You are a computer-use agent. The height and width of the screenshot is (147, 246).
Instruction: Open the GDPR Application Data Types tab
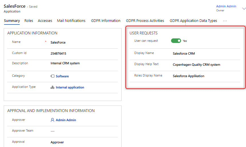click(193, 21)
